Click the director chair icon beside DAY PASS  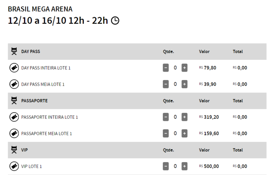click(x=14, y=51)
